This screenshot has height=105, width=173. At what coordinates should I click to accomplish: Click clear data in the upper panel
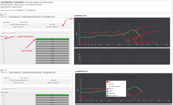[x=52, y=24]
